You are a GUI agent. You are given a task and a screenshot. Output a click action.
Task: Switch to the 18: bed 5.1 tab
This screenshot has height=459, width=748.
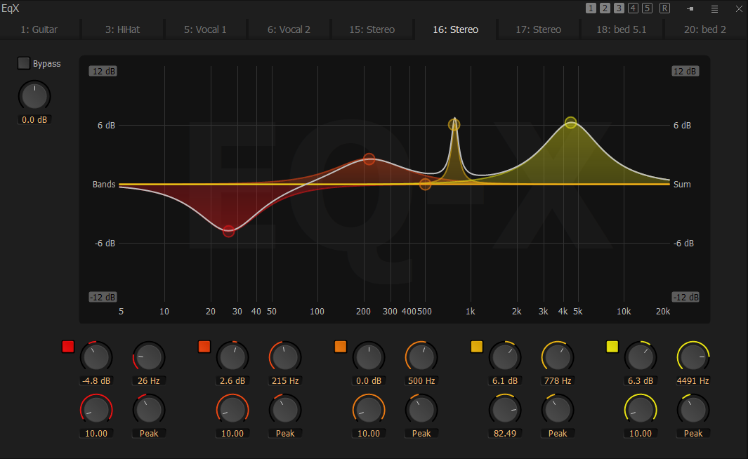(621, 29)
